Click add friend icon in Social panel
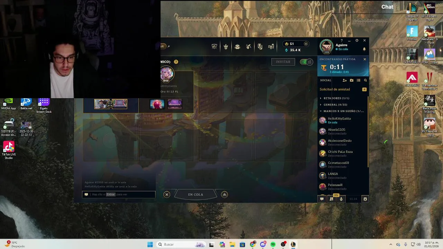Viewport: 443px width, 249px height. click(x=344, y=80)
